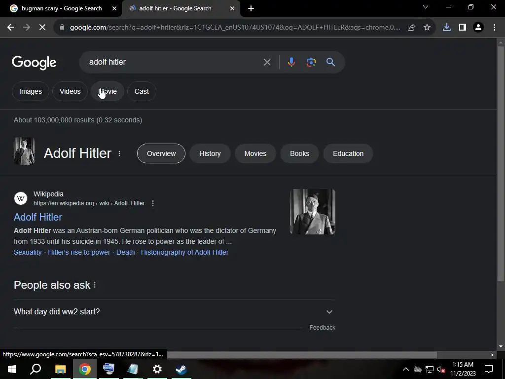Open knowledge panel more options dots
The image size is (505, 379).
pos(119,154)
